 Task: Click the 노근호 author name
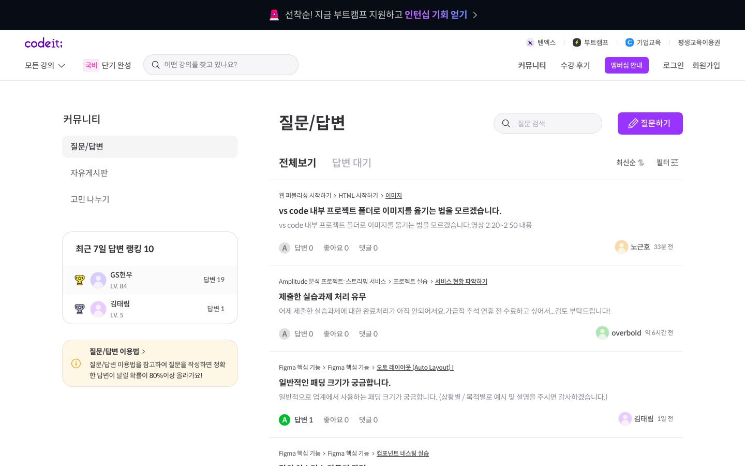(x=640, y=247)
